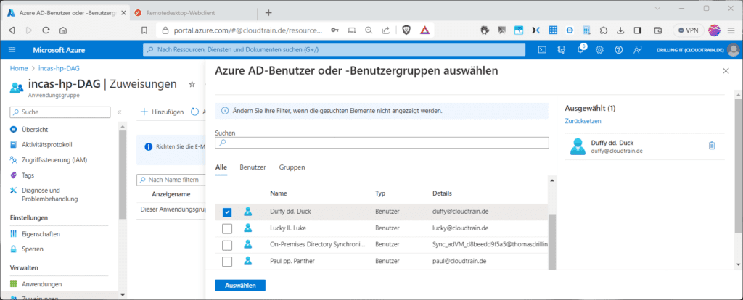Click the Suchen field in panel
The width and height of the screenshot is (743, 300).
point(382,143)
